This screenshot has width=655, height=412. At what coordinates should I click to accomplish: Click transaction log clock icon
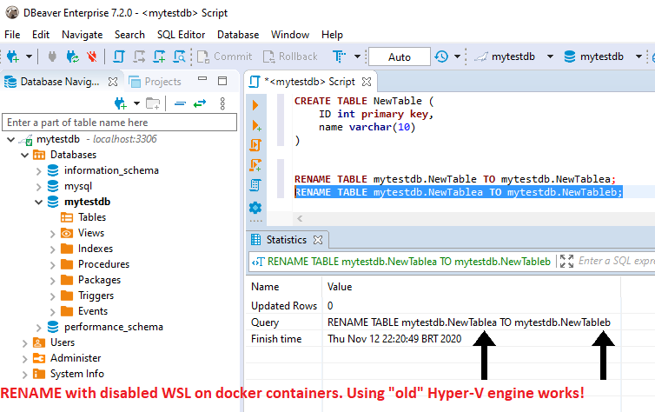tap(441, 56)
